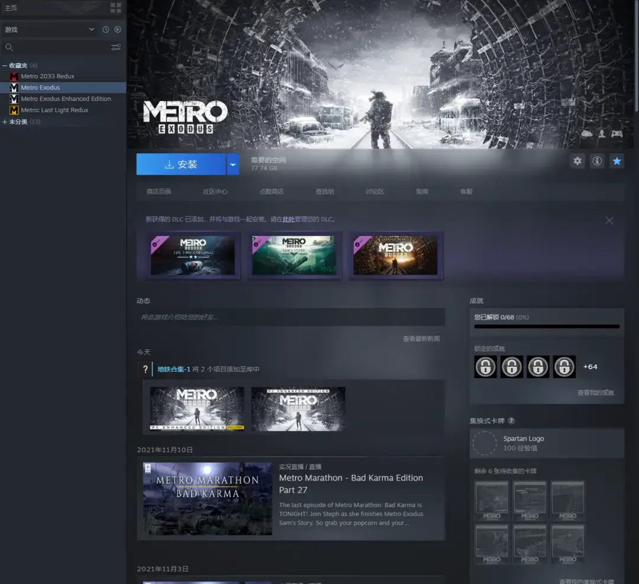
Task: Open the 指南 guides tab
Action: (422, 192)
